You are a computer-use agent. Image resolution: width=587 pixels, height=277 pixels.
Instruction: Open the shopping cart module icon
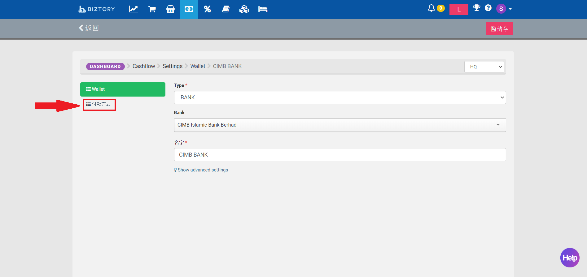[x=152, y=9]
